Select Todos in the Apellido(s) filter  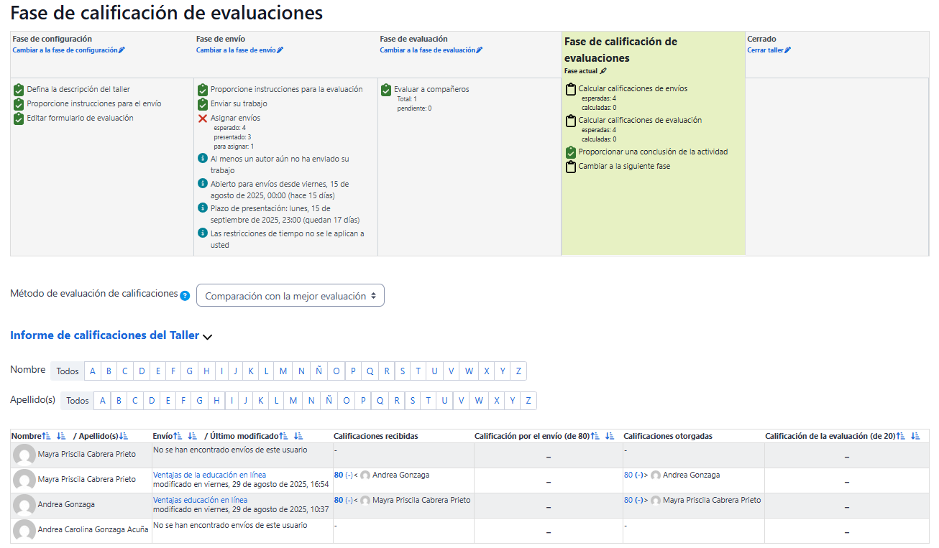coord(77,401)
